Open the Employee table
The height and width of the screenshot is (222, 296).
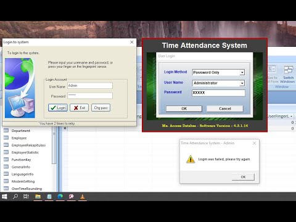(19, 138)
